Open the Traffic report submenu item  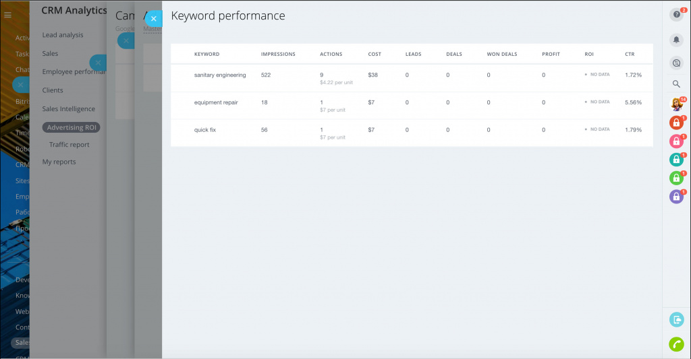click(69, 145)
